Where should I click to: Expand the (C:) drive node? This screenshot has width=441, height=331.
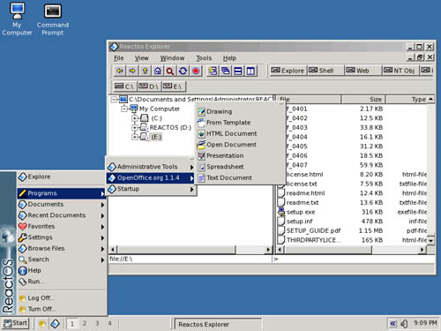[x=135, y=118]
